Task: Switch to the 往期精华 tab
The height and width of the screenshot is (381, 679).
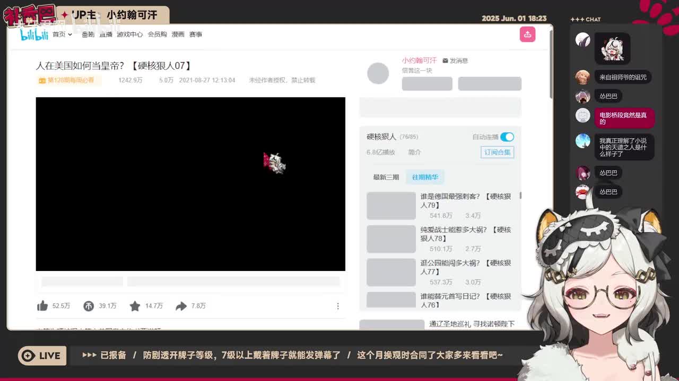Action: (425, 177)
